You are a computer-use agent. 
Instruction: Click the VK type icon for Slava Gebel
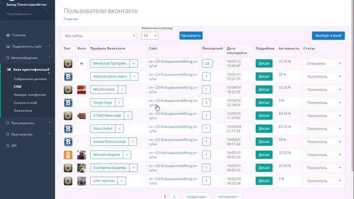pos(68,129)
